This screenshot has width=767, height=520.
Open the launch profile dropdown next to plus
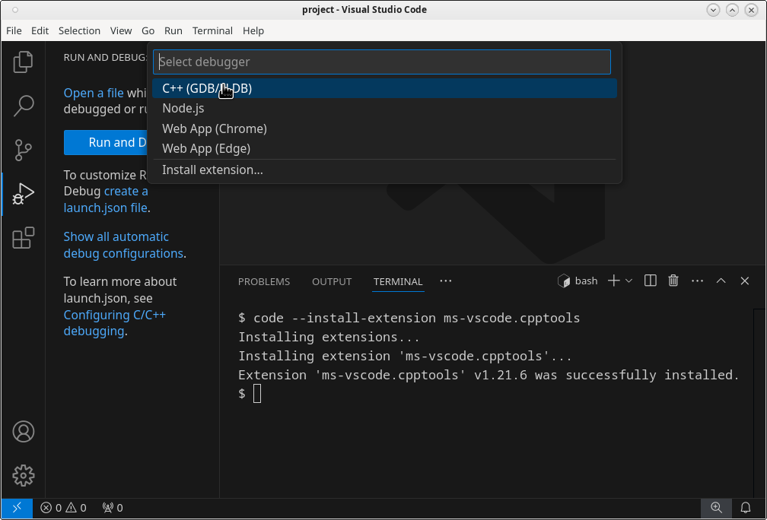coord(629,281)
